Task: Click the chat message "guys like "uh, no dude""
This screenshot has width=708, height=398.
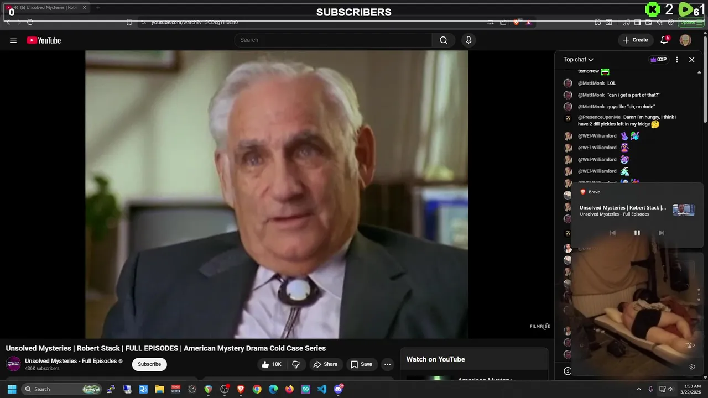Action: tap(631, 107)
